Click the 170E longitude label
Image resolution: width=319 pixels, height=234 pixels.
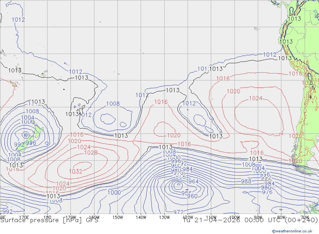[x=24, y=217]
